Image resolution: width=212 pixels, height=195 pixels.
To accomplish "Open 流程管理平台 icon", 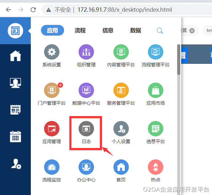I will pos(155,52).
